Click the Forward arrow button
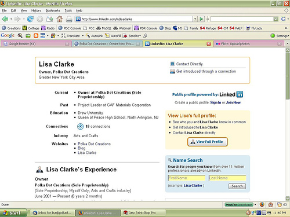 coord(17,19)
